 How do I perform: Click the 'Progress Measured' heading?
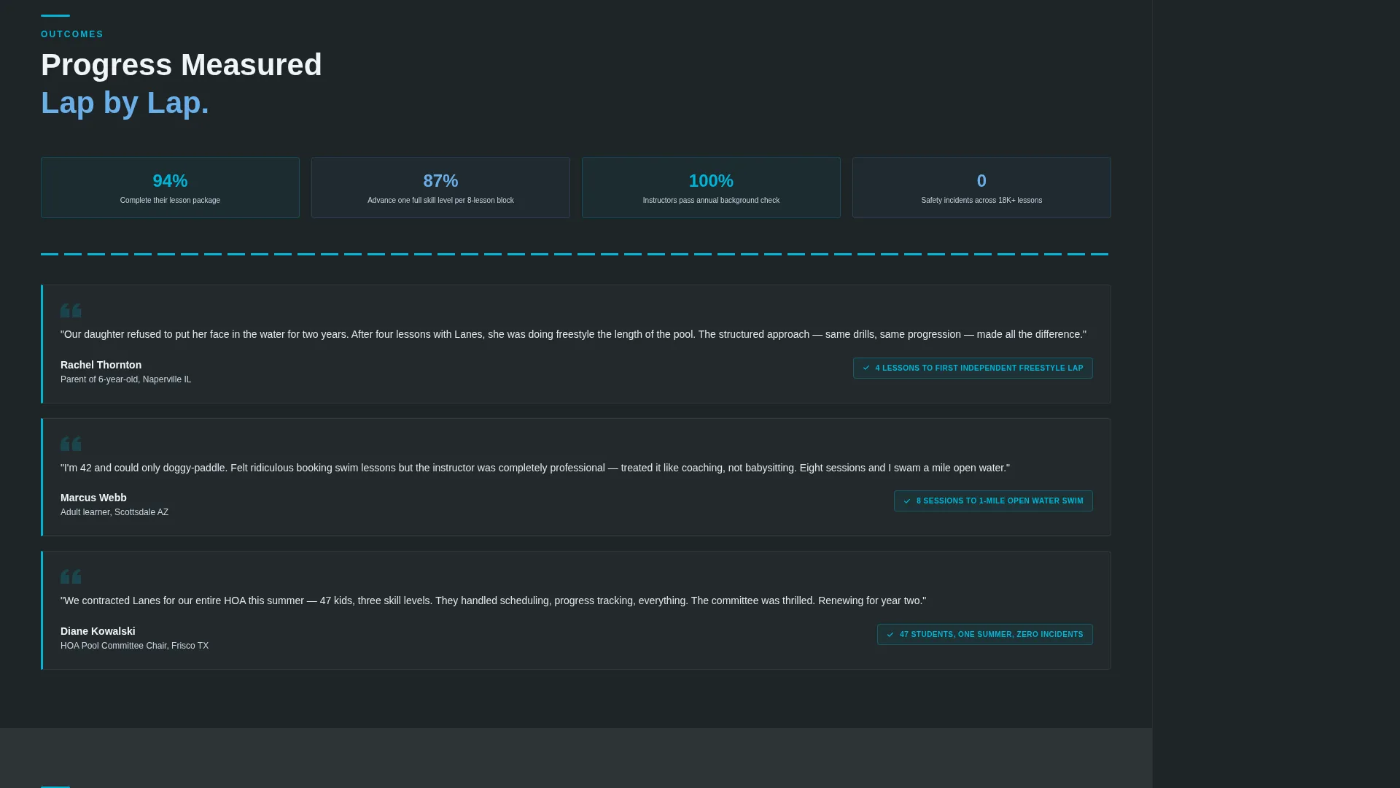[182, 65]
